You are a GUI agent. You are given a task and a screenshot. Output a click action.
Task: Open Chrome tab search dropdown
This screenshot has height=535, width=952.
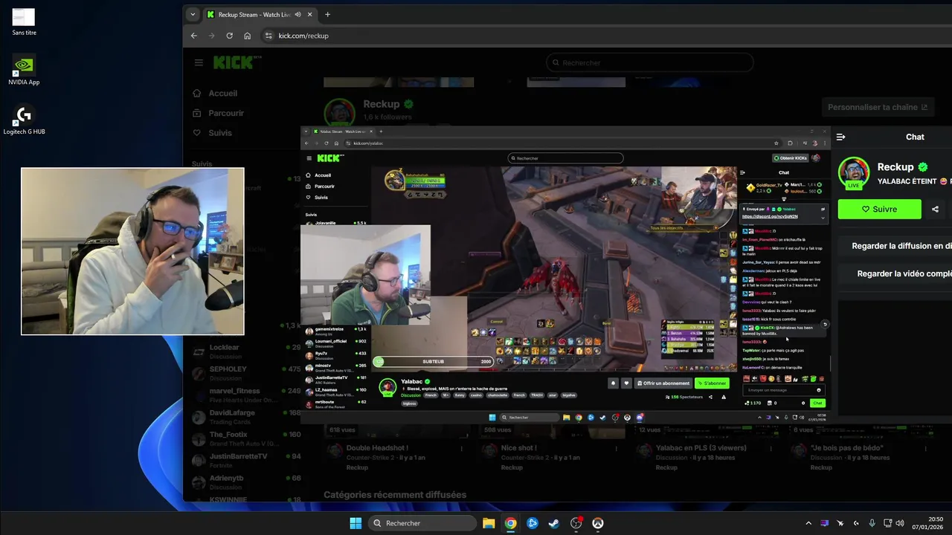(x=193, y=14)
